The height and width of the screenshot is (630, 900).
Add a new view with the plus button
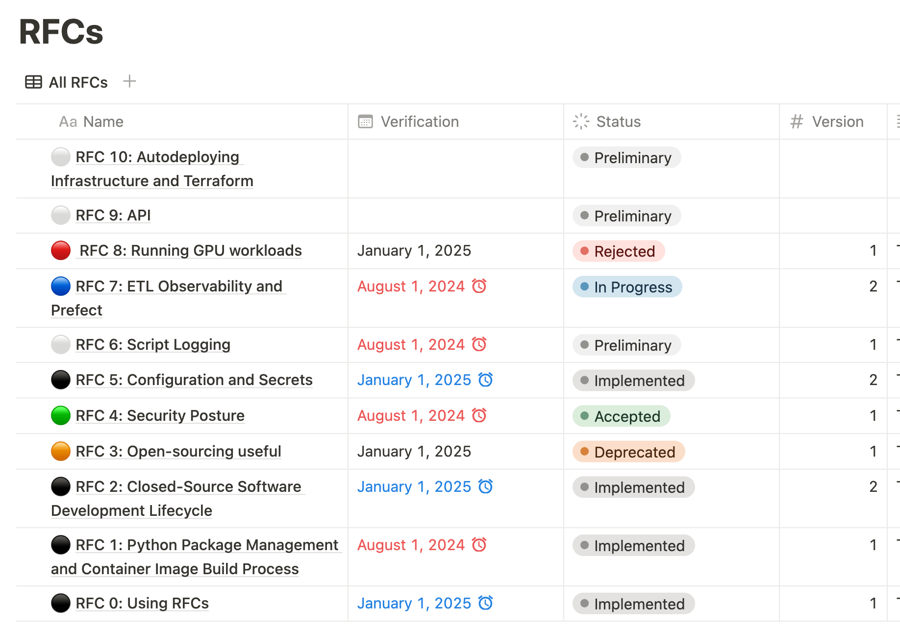[129, 81]
